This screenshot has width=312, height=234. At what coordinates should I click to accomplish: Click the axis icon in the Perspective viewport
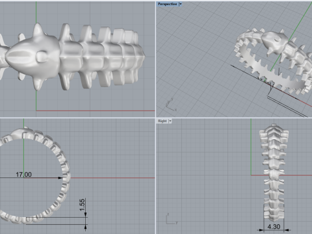click(x=171, y=105)
